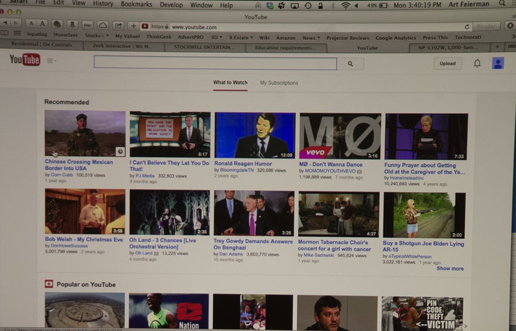Open the Google Analytics bookmark
Image resolution: width=516 pixels, height=331 pixels.
tap(396, 38)
